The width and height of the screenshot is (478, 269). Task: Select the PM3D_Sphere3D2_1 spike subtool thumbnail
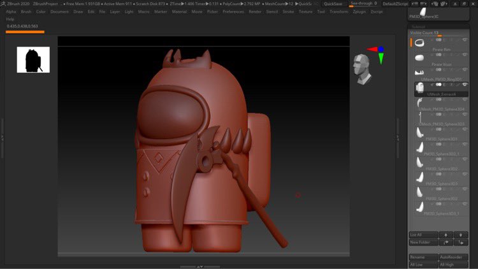click(420, 147)
